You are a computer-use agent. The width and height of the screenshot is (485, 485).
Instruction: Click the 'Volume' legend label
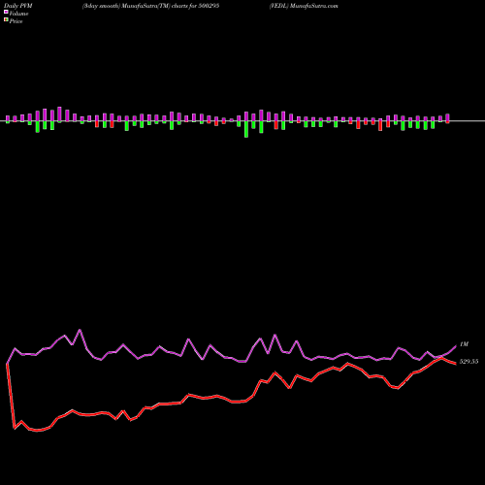coord(18,14)
